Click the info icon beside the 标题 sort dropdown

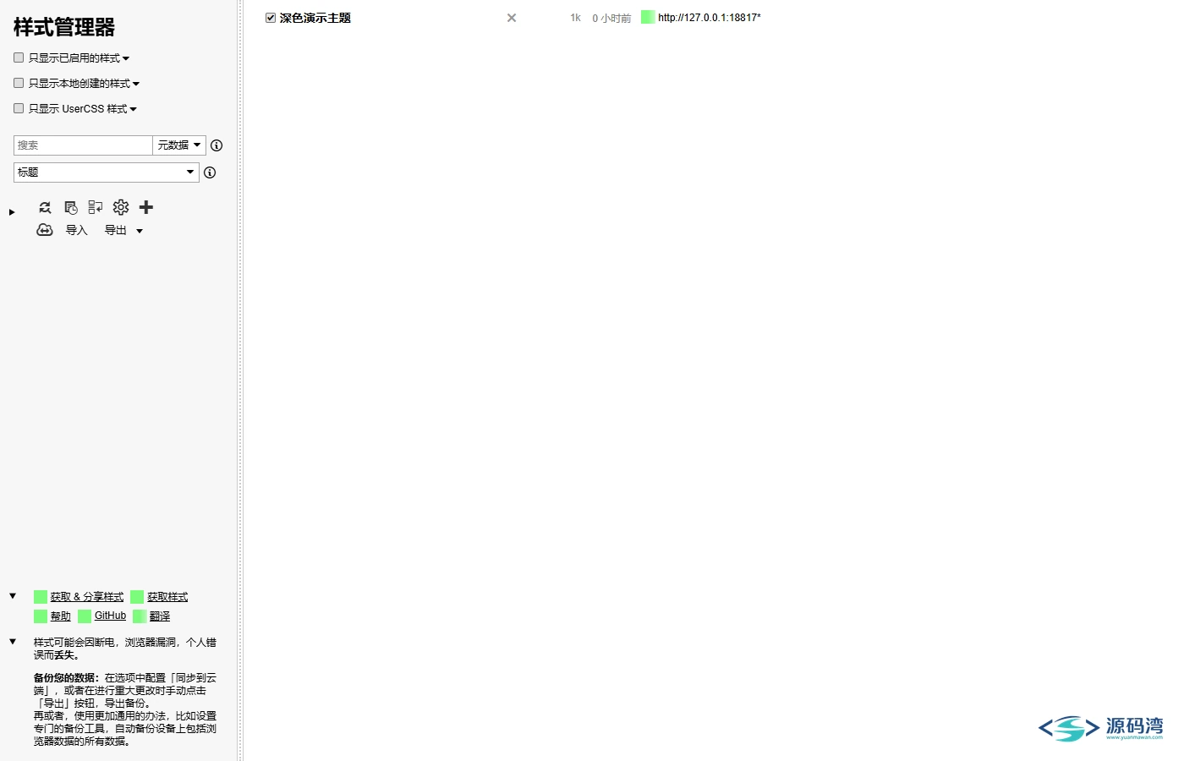pyautogui.click(x=210, y=172)
